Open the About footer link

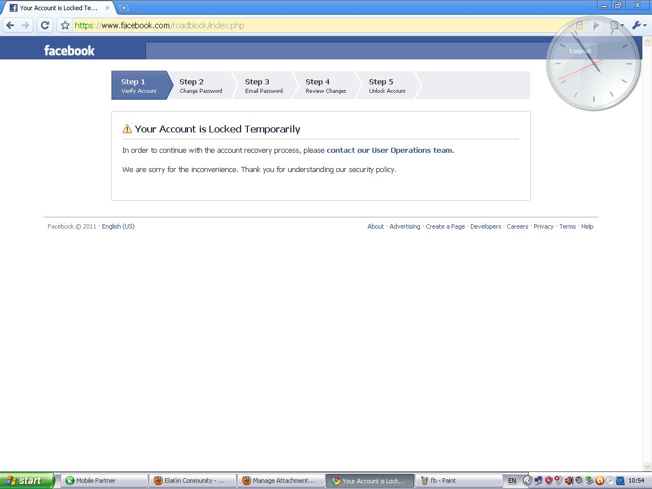(x=375, y=226)
